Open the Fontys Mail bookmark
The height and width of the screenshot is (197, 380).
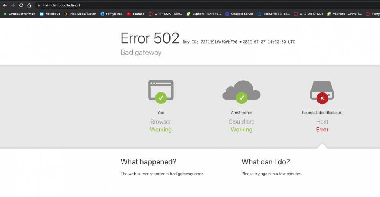pos(111,14)
